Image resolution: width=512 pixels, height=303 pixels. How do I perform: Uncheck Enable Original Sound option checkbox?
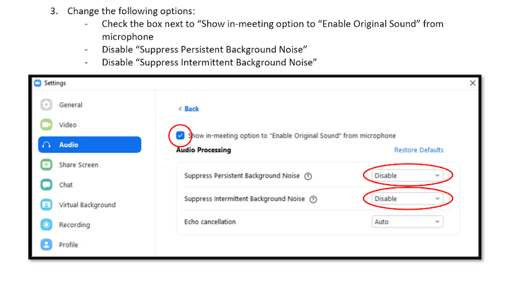tap(180, 136)
